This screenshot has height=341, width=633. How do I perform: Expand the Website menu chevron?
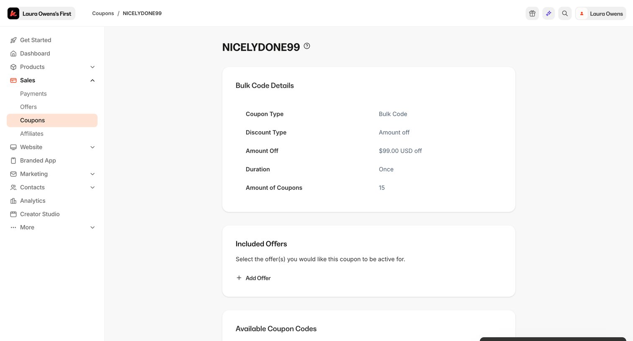click(x=93, y=147)
